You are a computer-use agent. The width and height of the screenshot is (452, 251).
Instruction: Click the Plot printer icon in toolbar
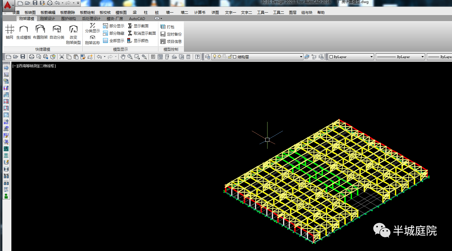31,57
